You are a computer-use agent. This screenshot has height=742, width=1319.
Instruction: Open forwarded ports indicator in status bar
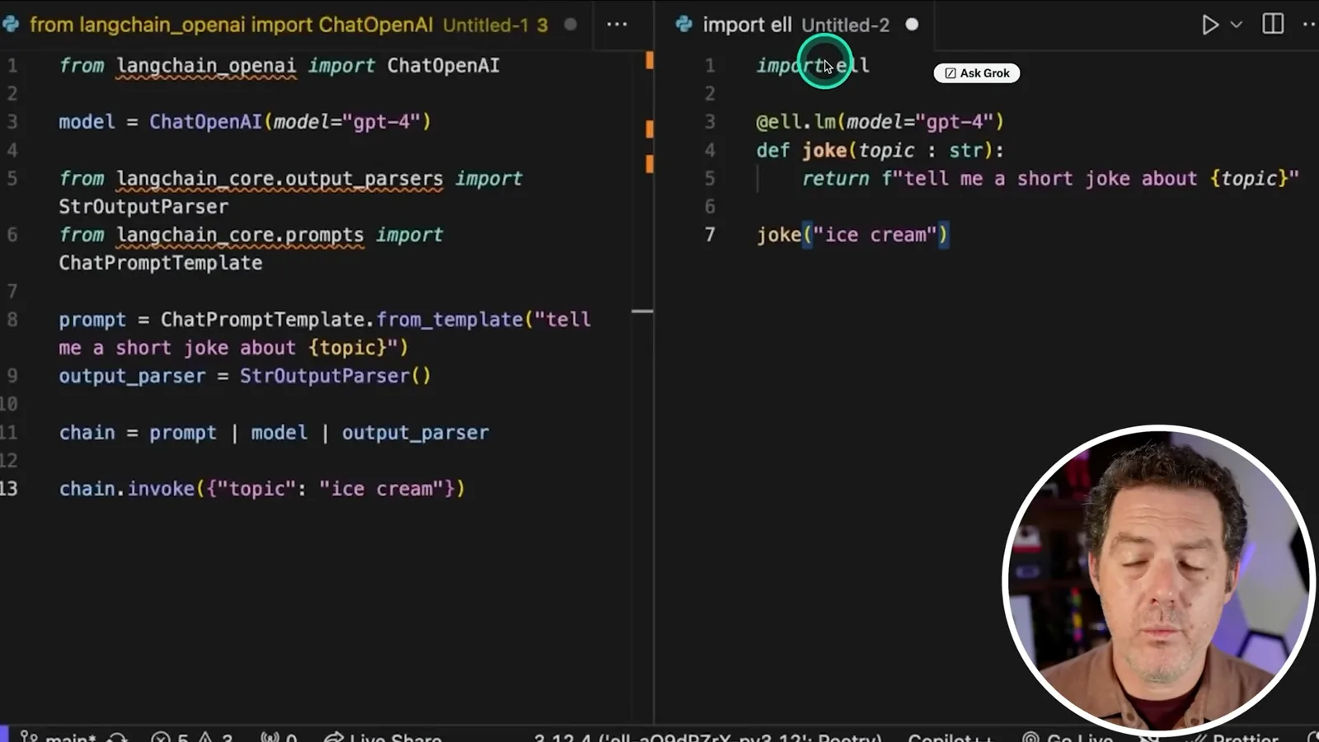(x=278, y=736)
